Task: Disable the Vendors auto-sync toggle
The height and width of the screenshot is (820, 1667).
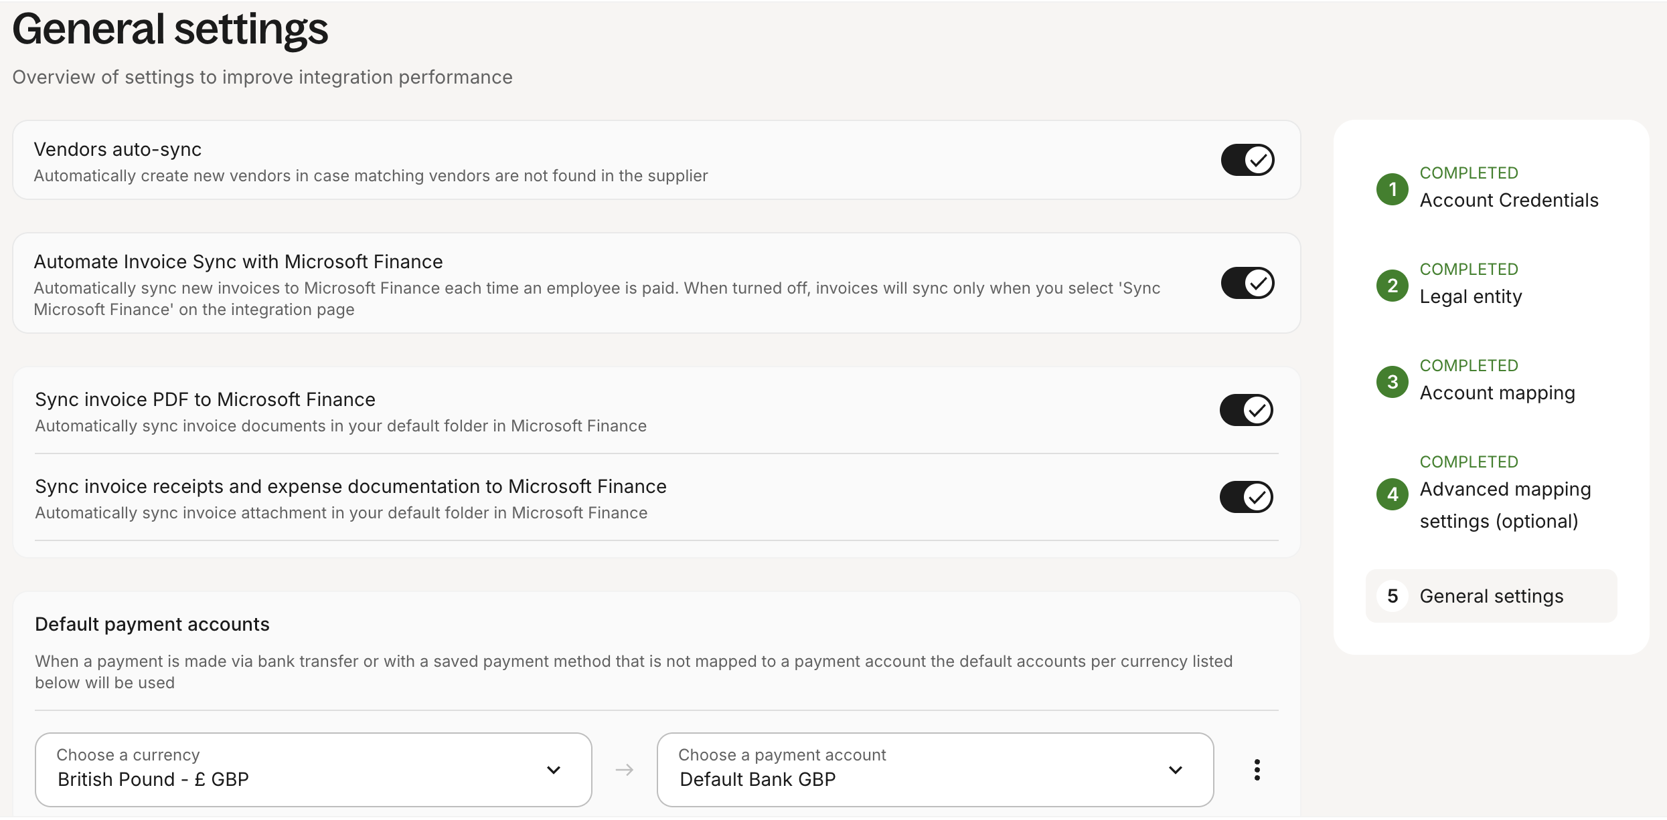Action: (x=1247, y=160)
